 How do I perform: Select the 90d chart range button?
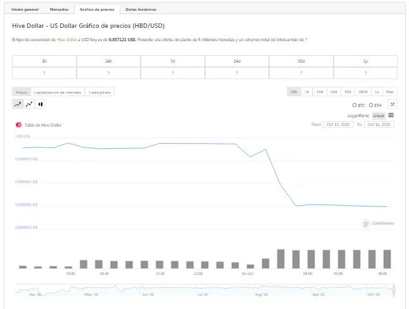click(348, 92)
